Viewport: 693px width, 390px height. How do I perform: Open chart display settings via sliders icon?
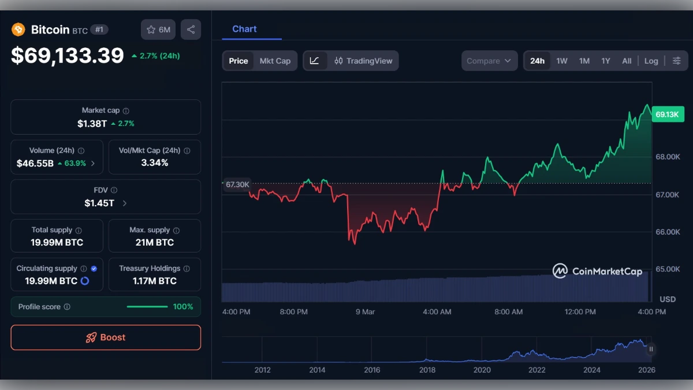click(676, 60)
